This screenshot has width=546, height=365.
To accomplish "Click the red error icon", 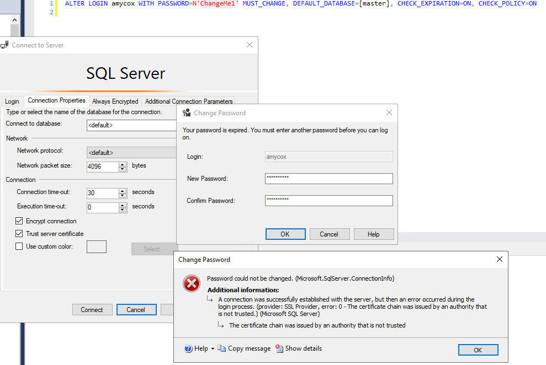I will 192,283.
